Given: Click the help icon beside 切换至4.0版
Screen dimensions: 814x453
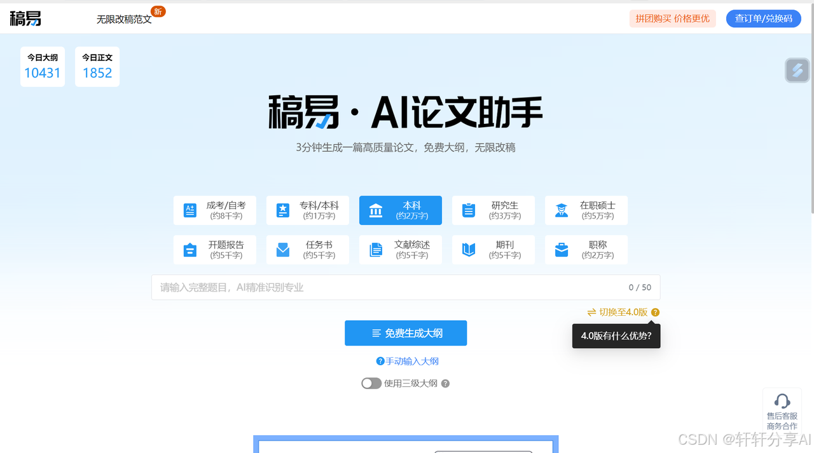Looking at the screenshot, I should click(x=655, y=313).
